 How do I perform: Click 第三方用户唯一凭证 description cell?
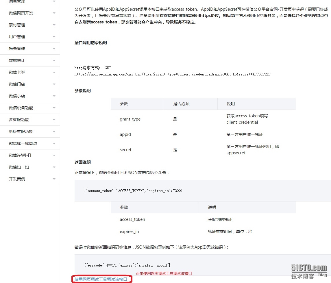(x=245, y=134)
